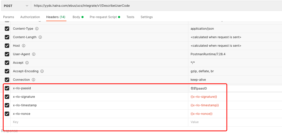Viewport: 282px width, 138px height.
Task: Click the */* Accept value
Action: [x=192, y=63]
